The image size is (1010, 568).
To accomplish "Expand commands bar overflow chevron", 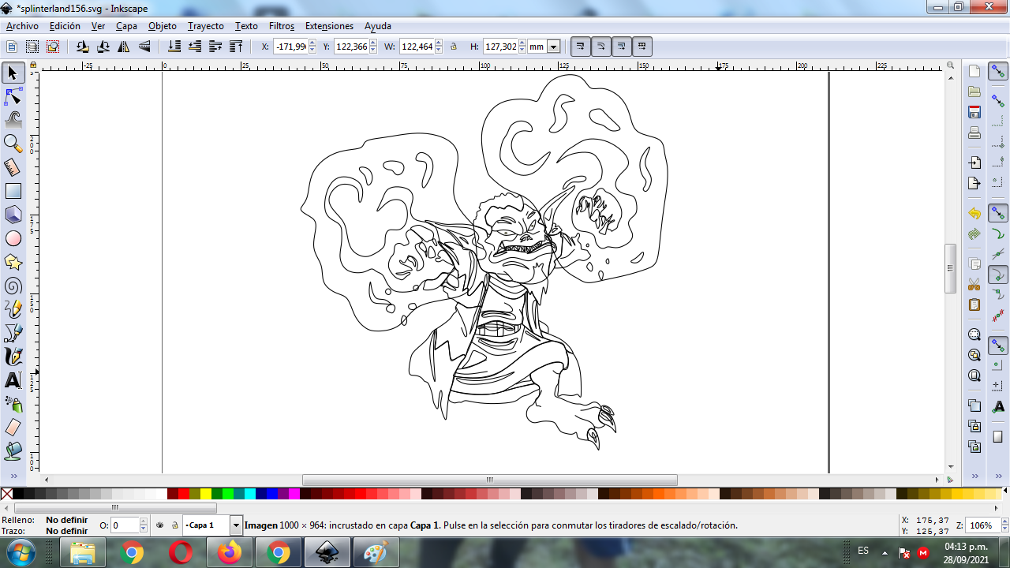I will [974, 476].
